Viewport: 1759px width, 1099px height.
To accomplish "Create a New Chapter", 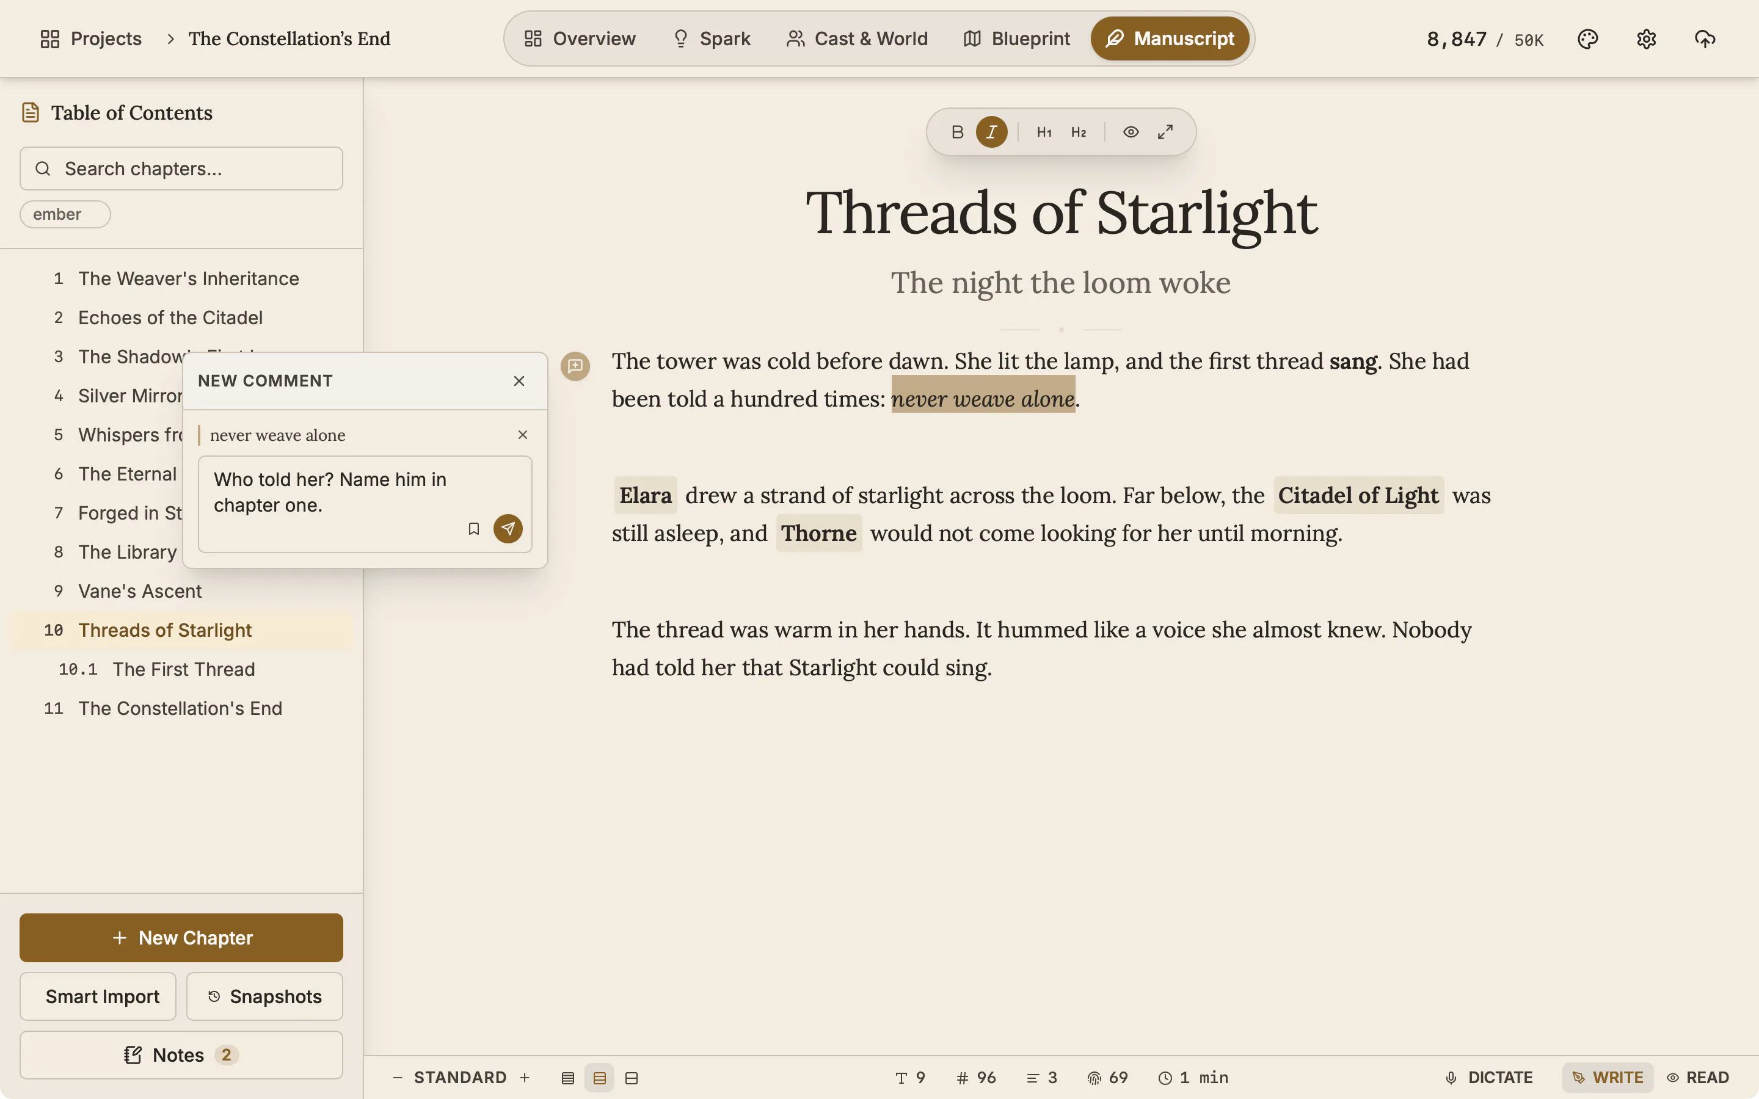I will 181,938.
